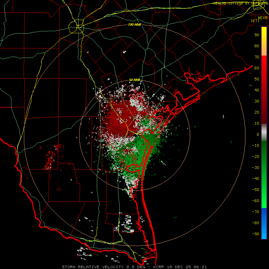Image resolution: width=269 pixels, height=269 pixels.
Task: Click the positive 60 scale label
Action: point(257,68)
